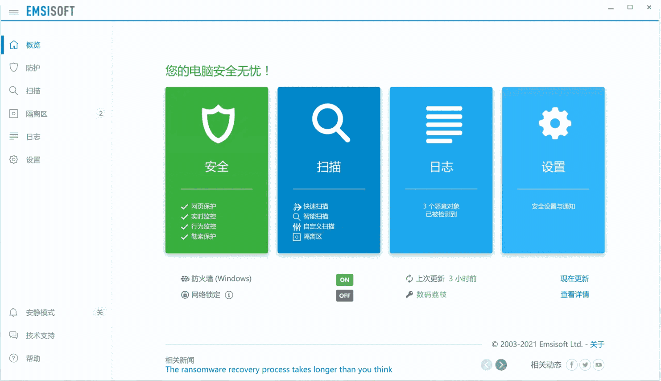Viewport: 661px width, 381px height.
Task: Click the previous news arrow chevron
Action: pyautogui.click(x=487, y=365)
